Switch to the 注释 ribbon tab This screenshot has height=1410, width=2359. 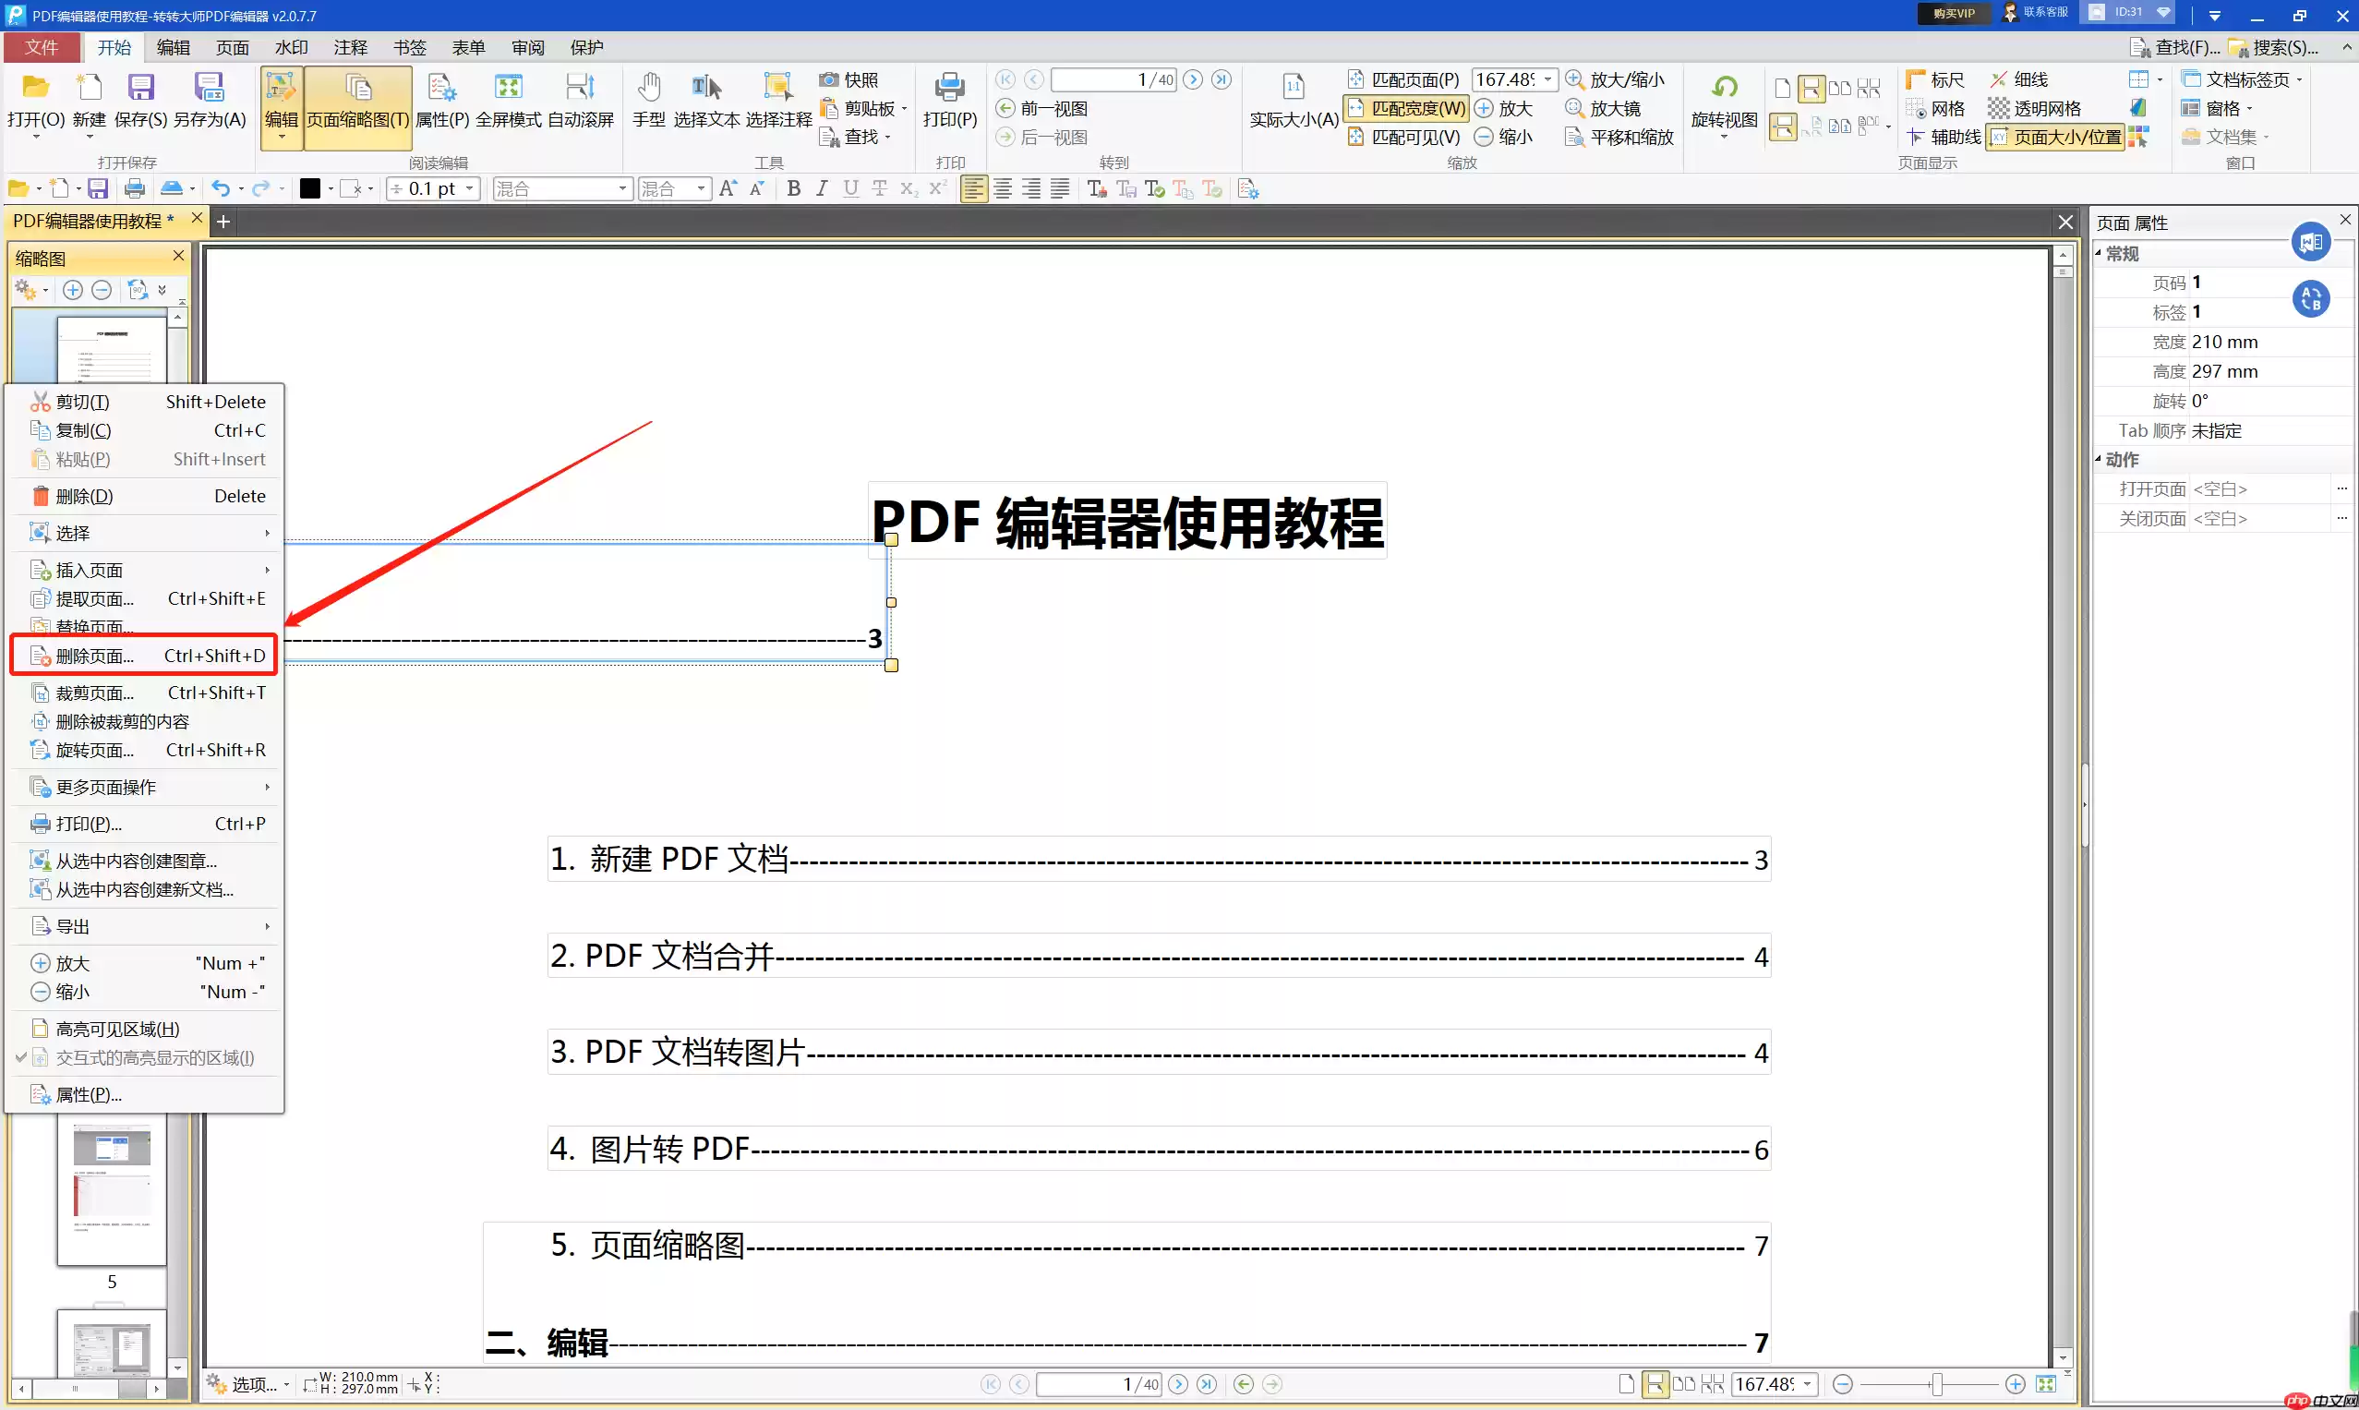350,46
